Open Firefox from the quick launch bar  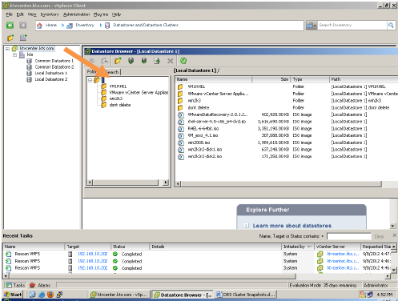click(x=50, y=295)
